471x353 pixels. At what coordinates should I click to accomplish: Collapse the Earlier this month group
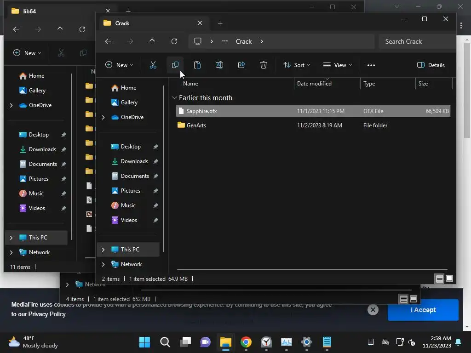pyautogui.click(x=174, y=98)
